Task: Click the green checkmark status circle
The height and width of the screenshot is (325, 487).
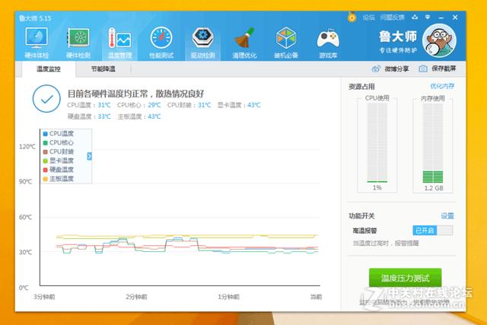Action: point(46,99)
